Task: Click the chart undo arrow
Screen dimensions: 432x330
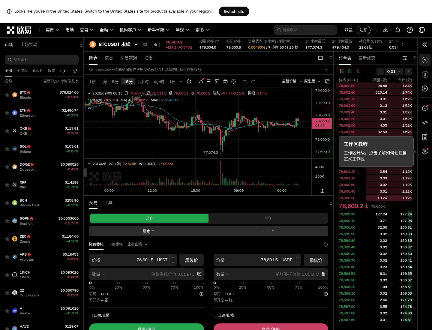Action: (x=245, y=81)
